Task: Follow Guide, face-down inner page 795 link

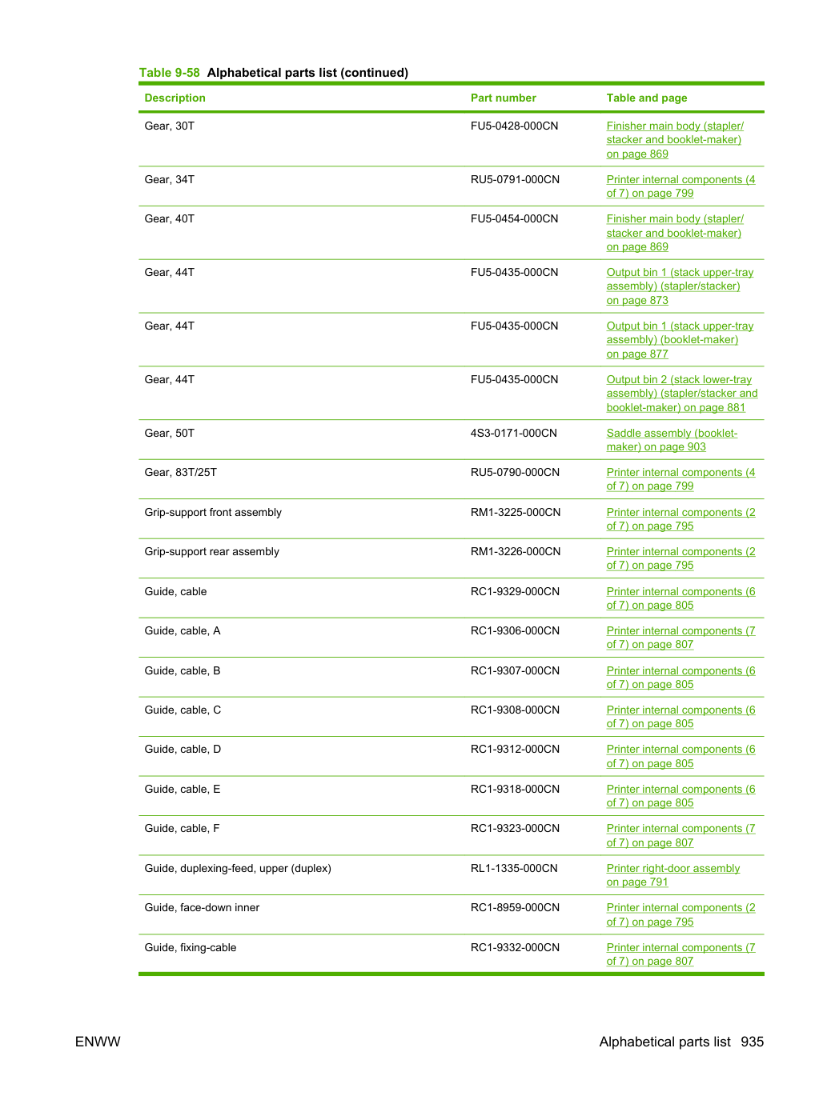Action: [680, 914]
